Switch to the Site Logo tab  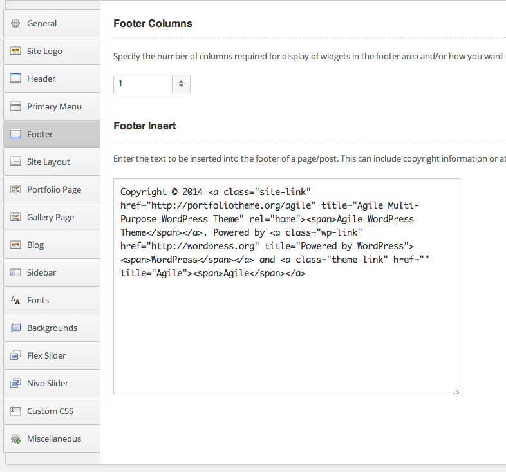52,51
